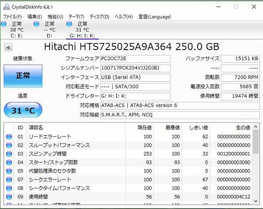Click the CrystalDiskInfo app icon in title bar

[7, 7]
